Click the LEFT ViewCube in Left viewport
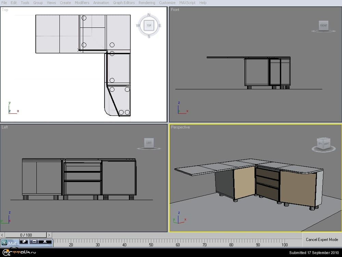The height and width of the screenshot is (257, 342). (x=149, y=143)
